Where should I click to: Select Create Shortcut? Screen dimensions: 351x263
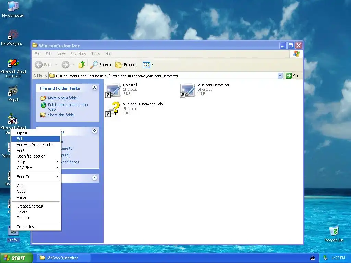(36, 206)
